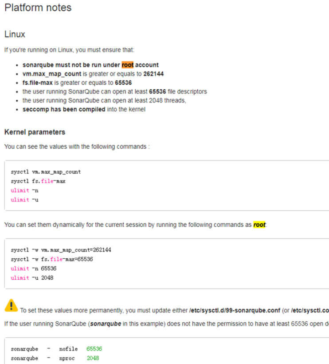Click 'nofile' in the limits code block
The width and height of the screenshot is (329, 364).
pos(68,349)
